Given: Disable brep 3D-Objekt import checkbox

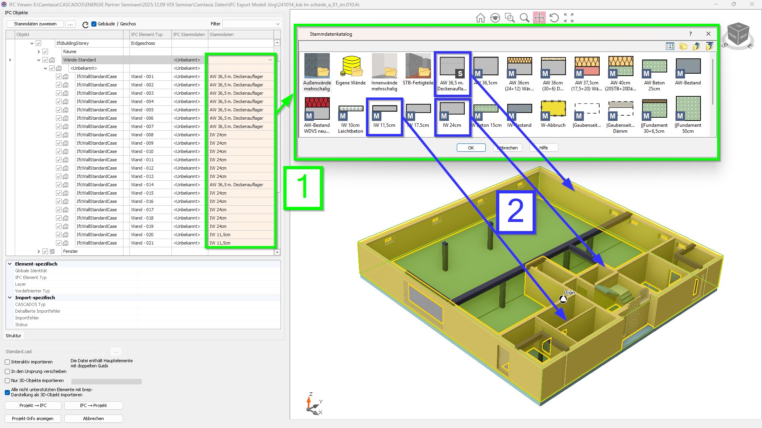Looking at the screenshot, I should [x=8, y=392].
